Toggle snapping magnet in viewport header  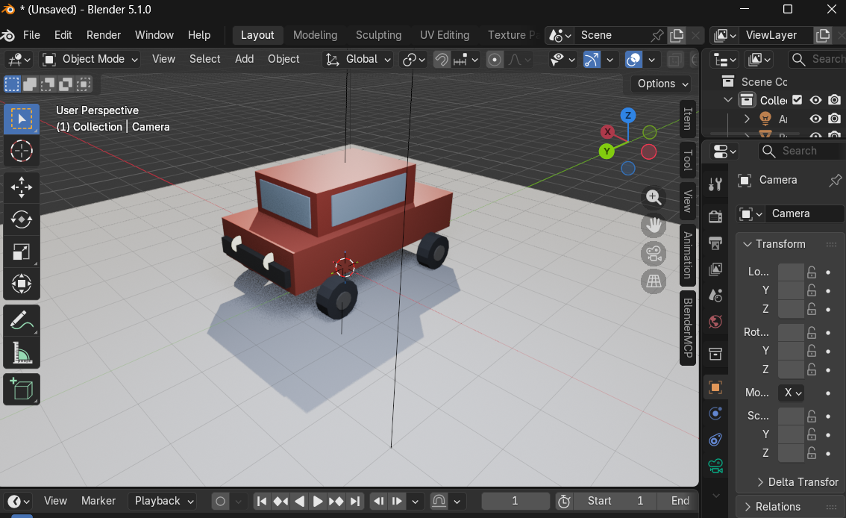[442, 60]
